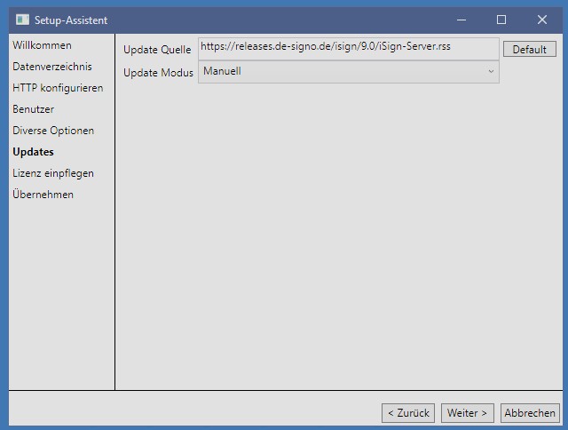Select the Updates step
Image resolution: width=568 pixels, height=430 pixels.
tap(34, 152)
